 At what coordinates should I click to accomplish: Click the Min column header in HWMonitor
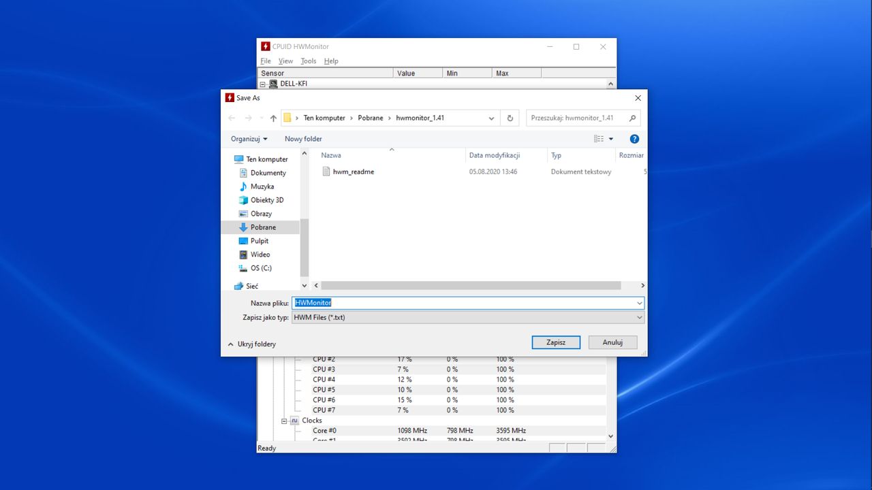tap(467, 73)
